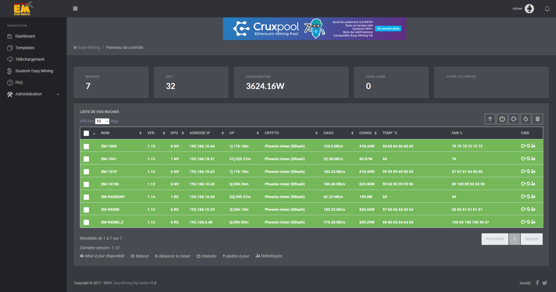Sort the table by the HASH column
556x292 pixels.
pos(329,133)
